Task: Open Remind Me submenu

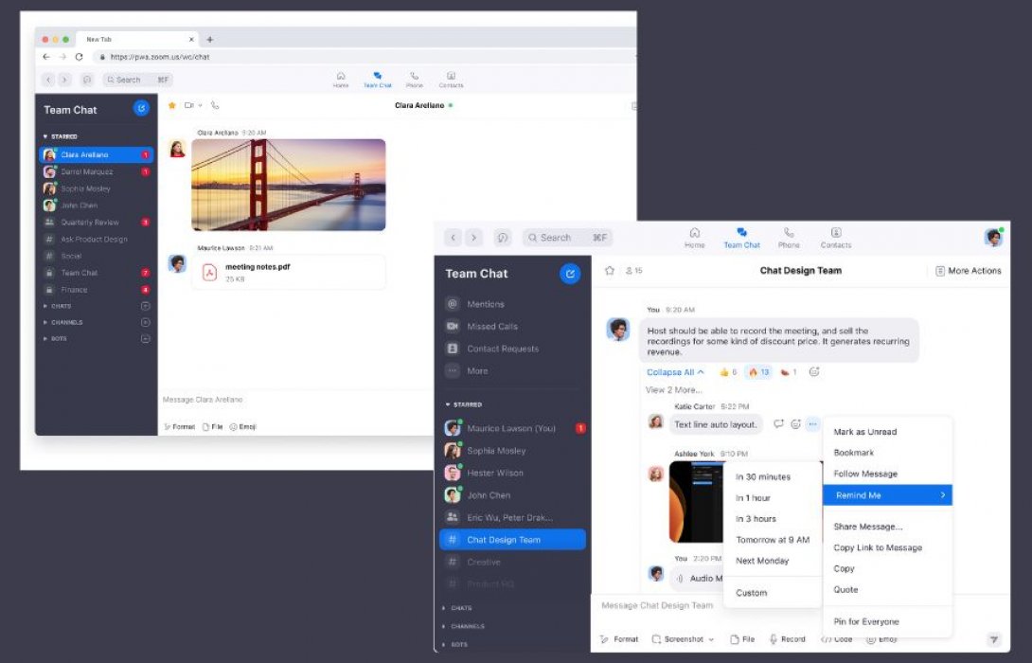Action: (x=887, y=495)
